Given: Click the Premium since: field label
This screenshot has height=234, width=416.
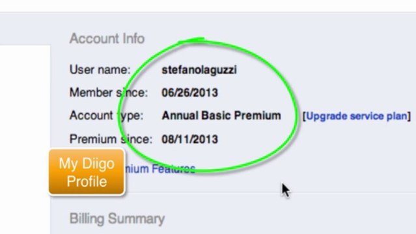Looking at the screenshot, I should click(x=111, y=139).
